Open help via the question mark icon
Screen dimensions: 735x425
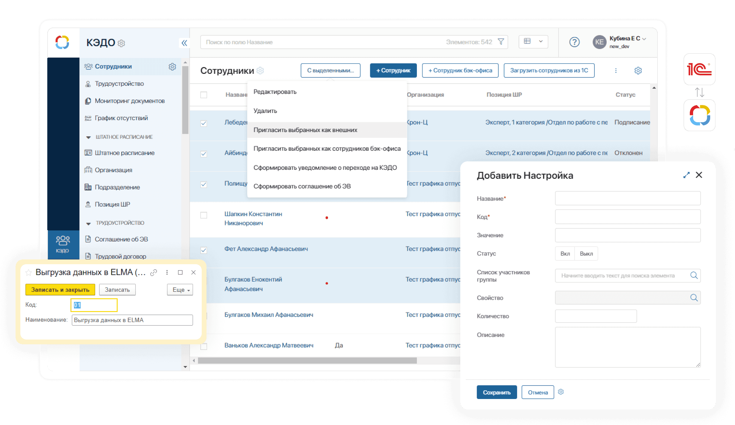click(x=574, y=42)
